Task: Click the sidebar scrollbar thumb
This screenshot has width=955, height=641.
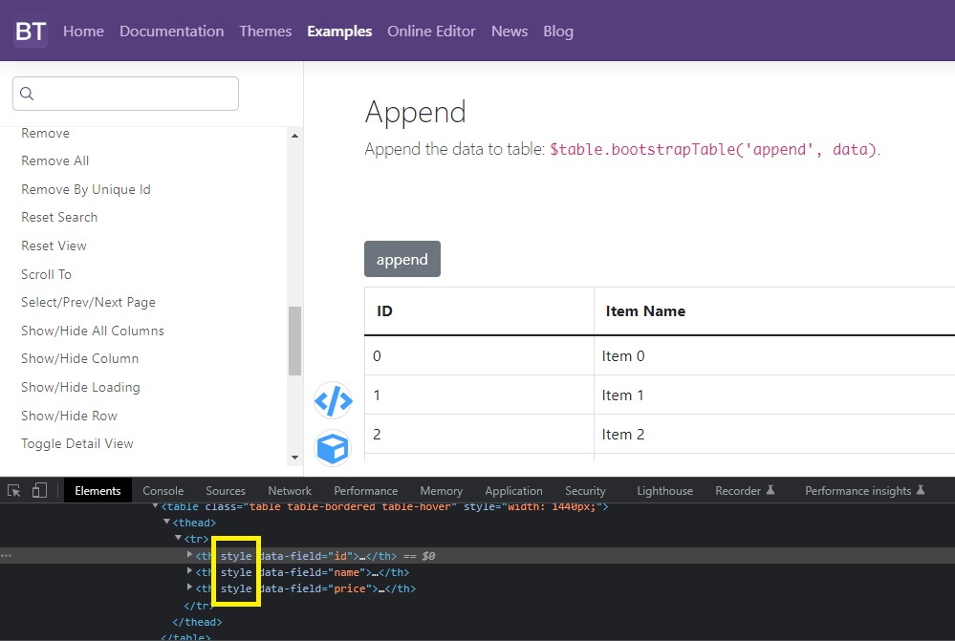Action: [x=294, y=341]
